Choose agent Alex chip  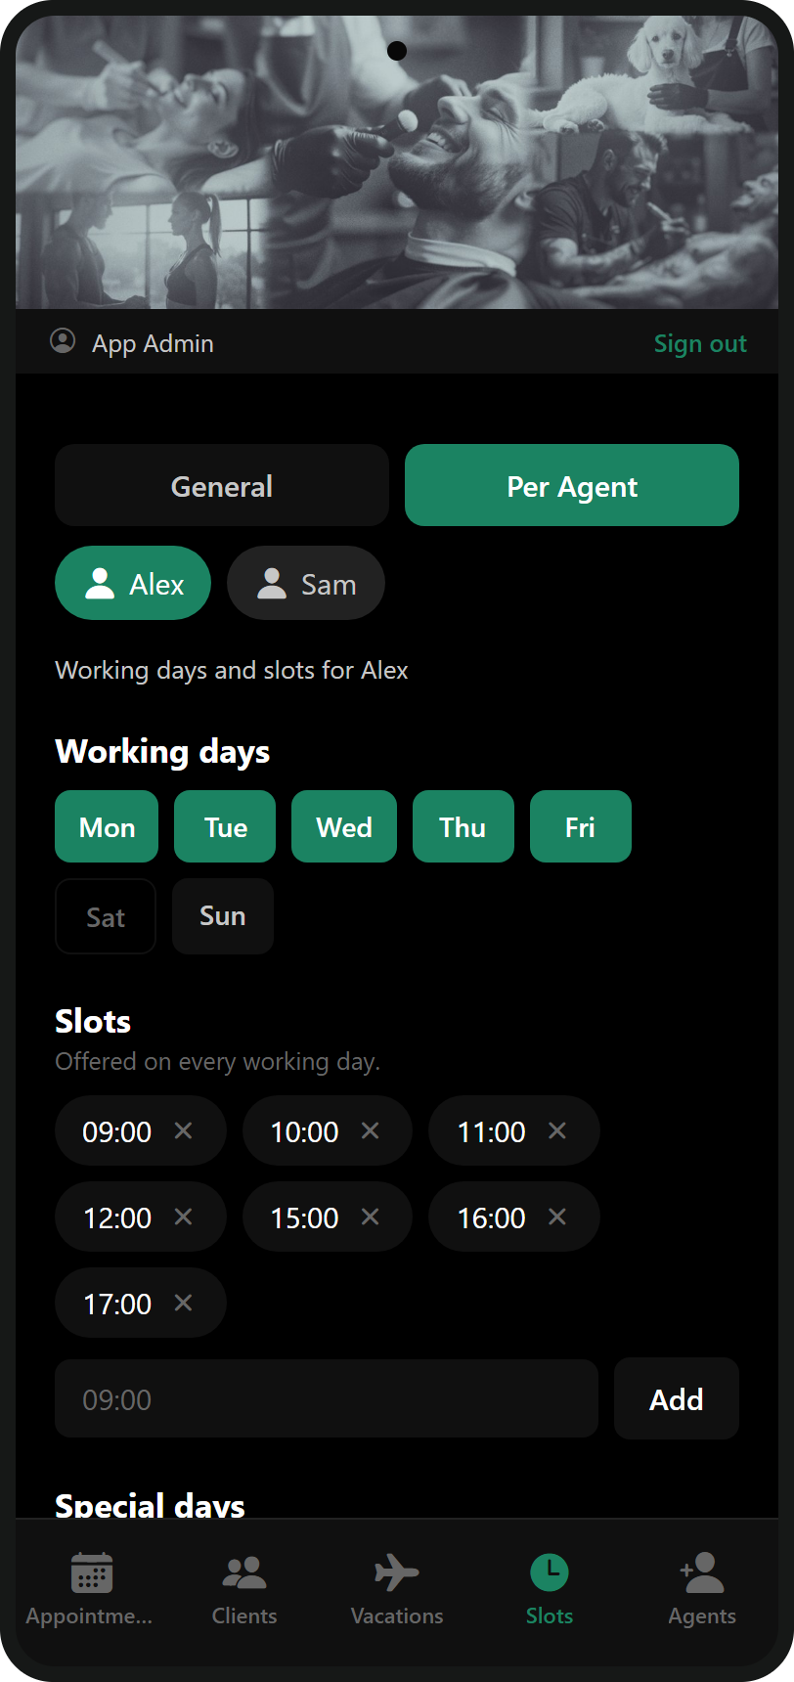tap(133, 583)
